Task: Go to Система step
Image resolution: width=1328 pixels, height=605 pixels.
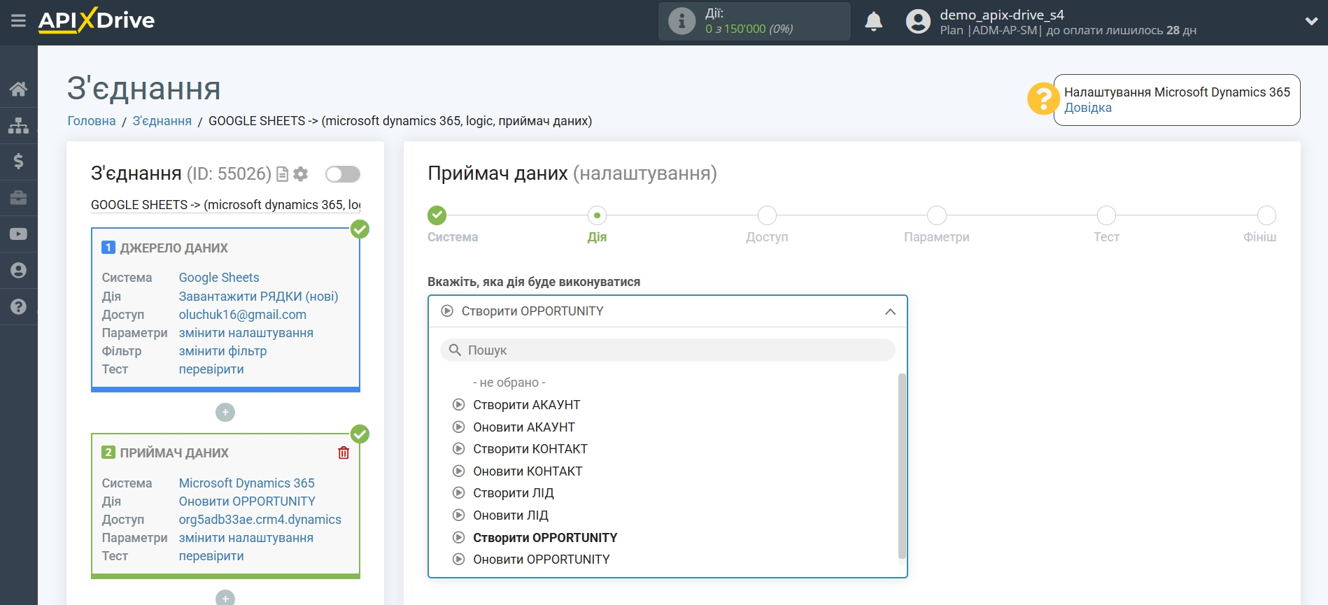Action: coord(437,215)
